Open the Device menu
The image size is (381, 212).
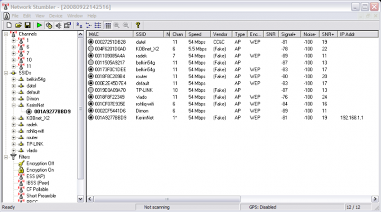56,16
